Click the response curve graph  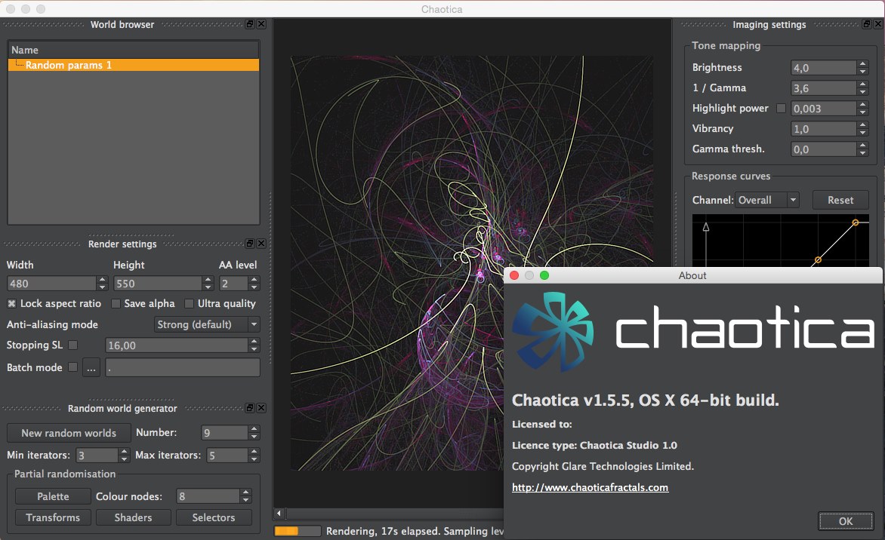click(781, 241)
